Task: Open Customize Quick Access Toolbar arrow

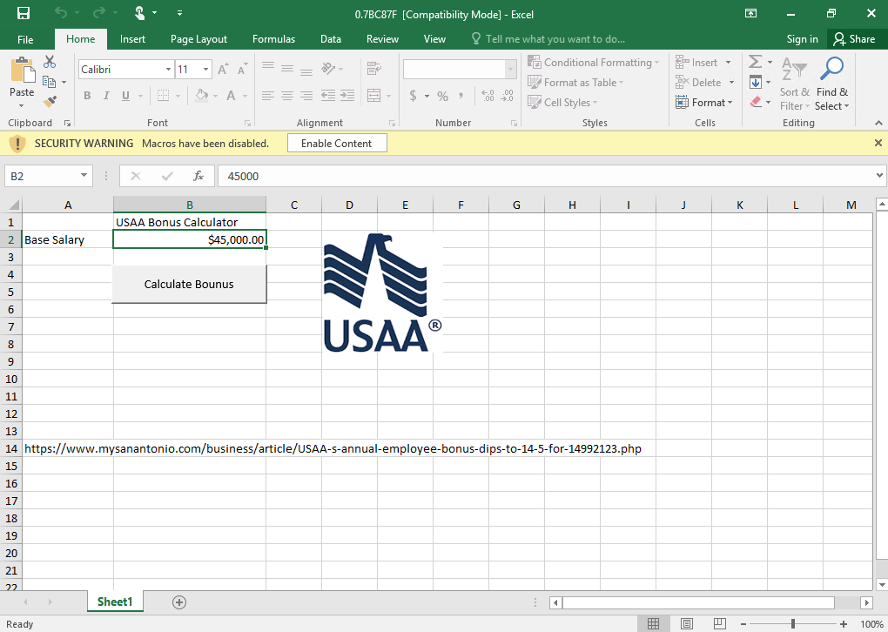Action: [179, 13]
